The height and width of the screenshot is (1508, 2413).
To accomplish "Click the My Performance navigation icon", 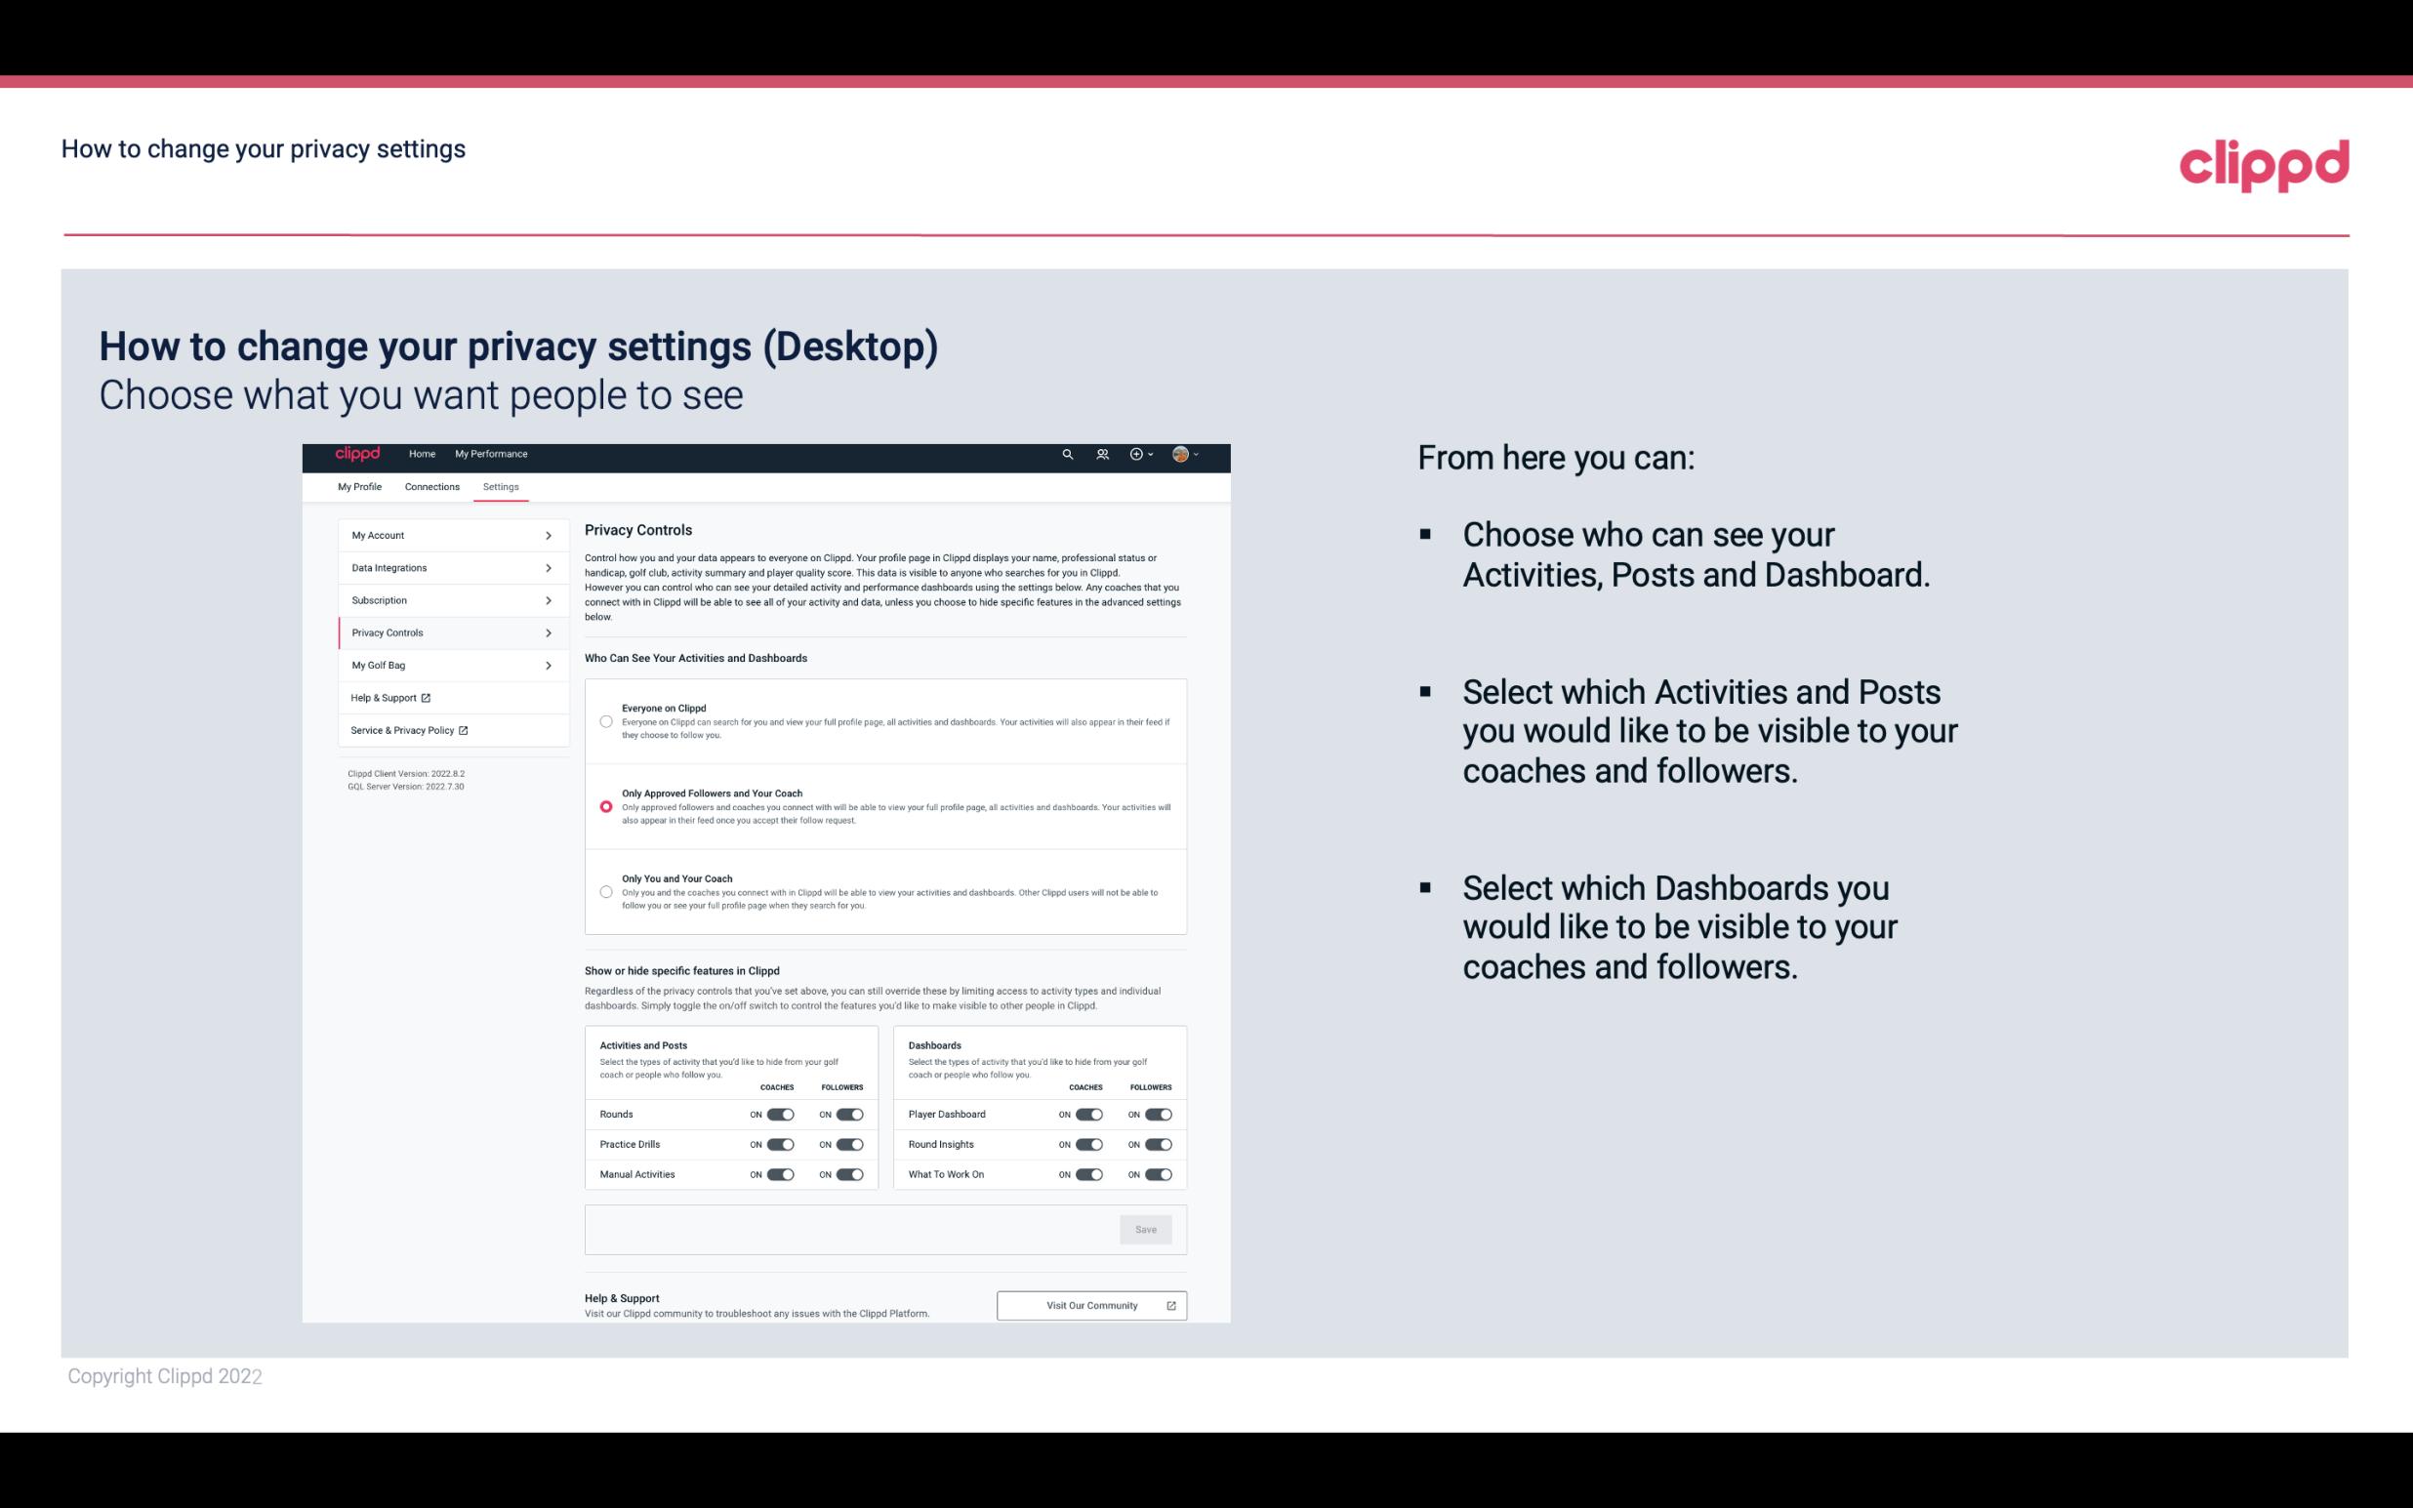I will click(492, 454).
